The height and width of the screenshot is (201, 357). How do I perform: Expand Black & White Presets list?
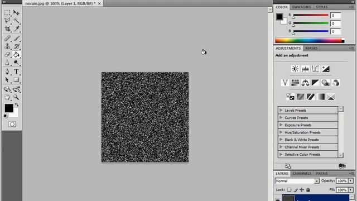click(x=281, y=140)
